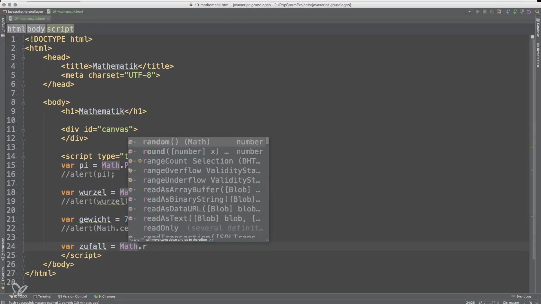Select round([number] x) completion suggestion
This screenshot has width=541, height=304.
(197, 151)
